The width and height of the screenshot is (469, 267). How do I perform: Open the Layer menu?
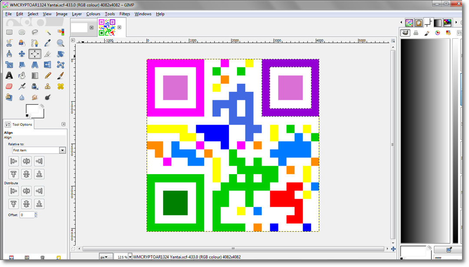coord(76,14)
